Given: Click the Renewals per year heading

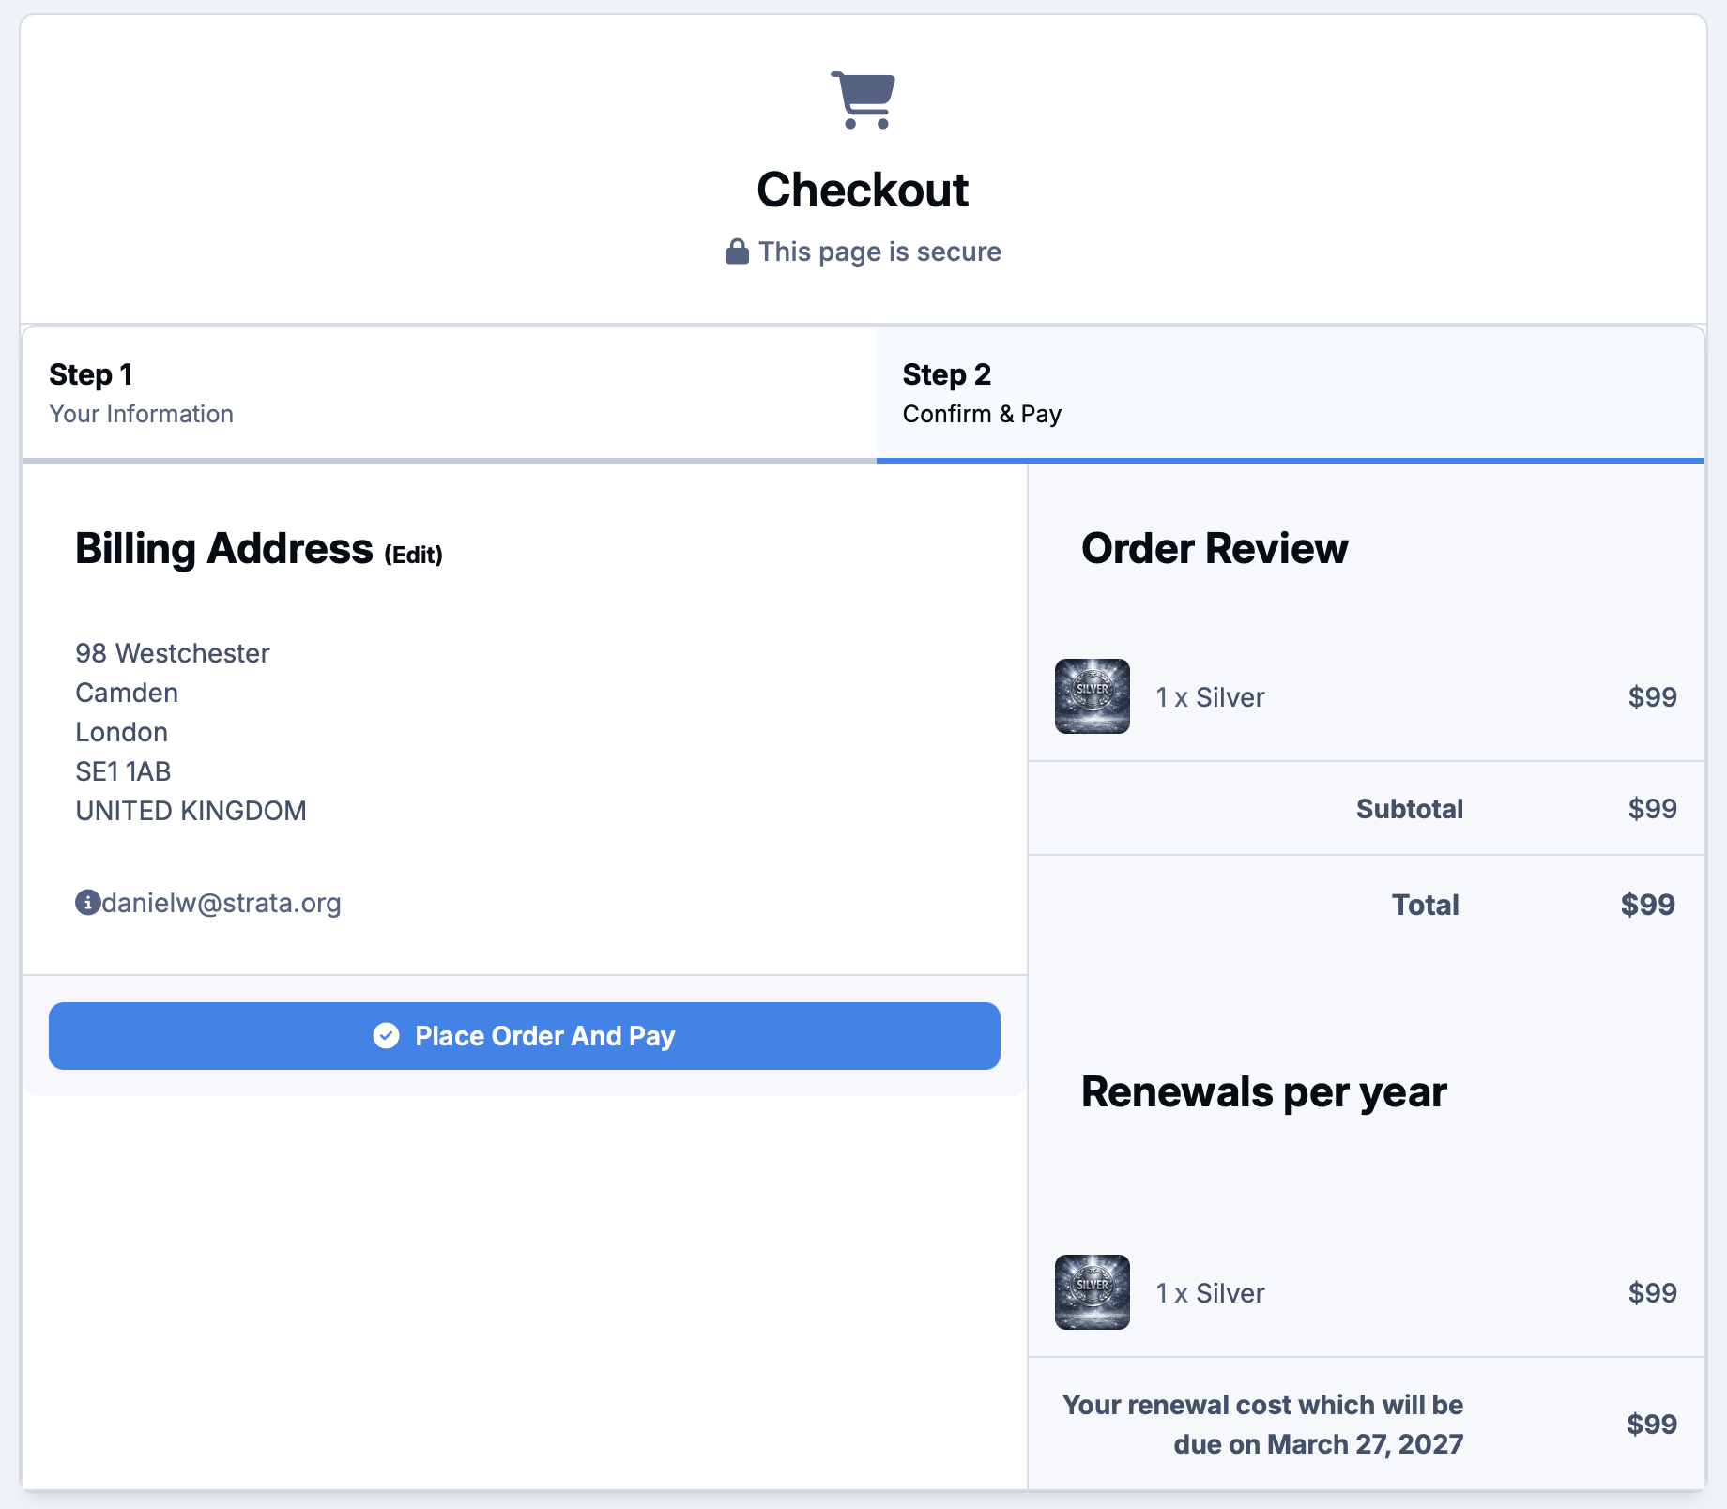Looking at the screenshot, I should tap(1264, 1092).
